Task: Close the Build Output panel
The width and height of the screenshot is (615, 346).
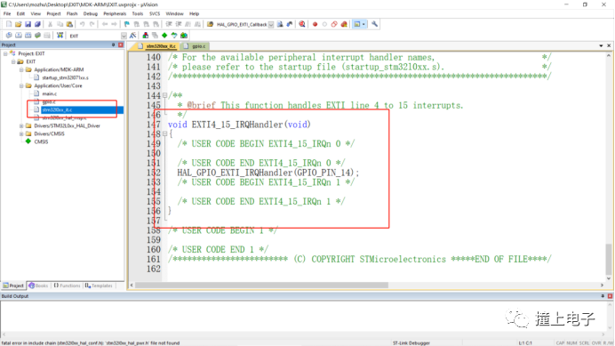Action: [610, 295]
